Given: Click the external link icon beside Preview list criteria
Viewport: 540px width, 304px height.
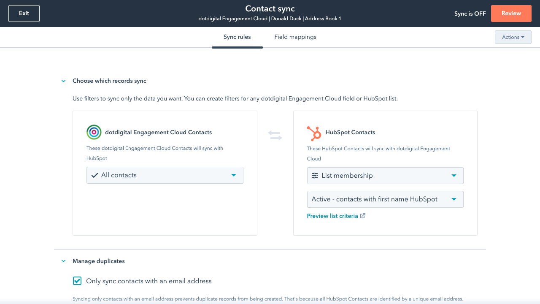Looking at the screenshot, I should (x=362, y=216).
